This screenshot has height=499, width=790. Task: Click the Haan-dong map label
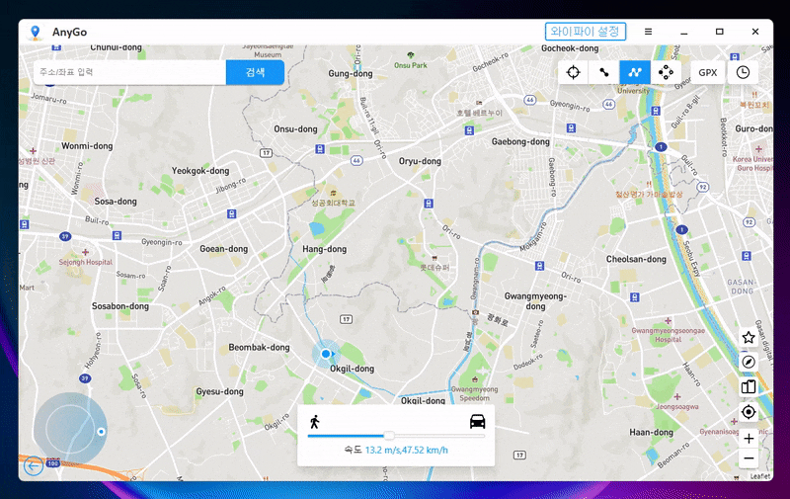pos(651,432)
